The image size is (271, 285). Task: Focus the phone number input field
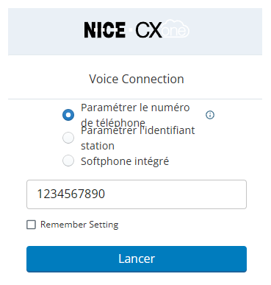137,194
